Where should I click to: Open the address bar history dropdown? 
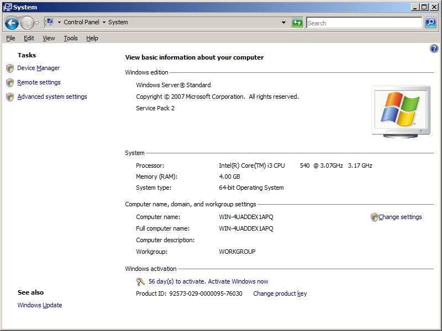point(283,23)
